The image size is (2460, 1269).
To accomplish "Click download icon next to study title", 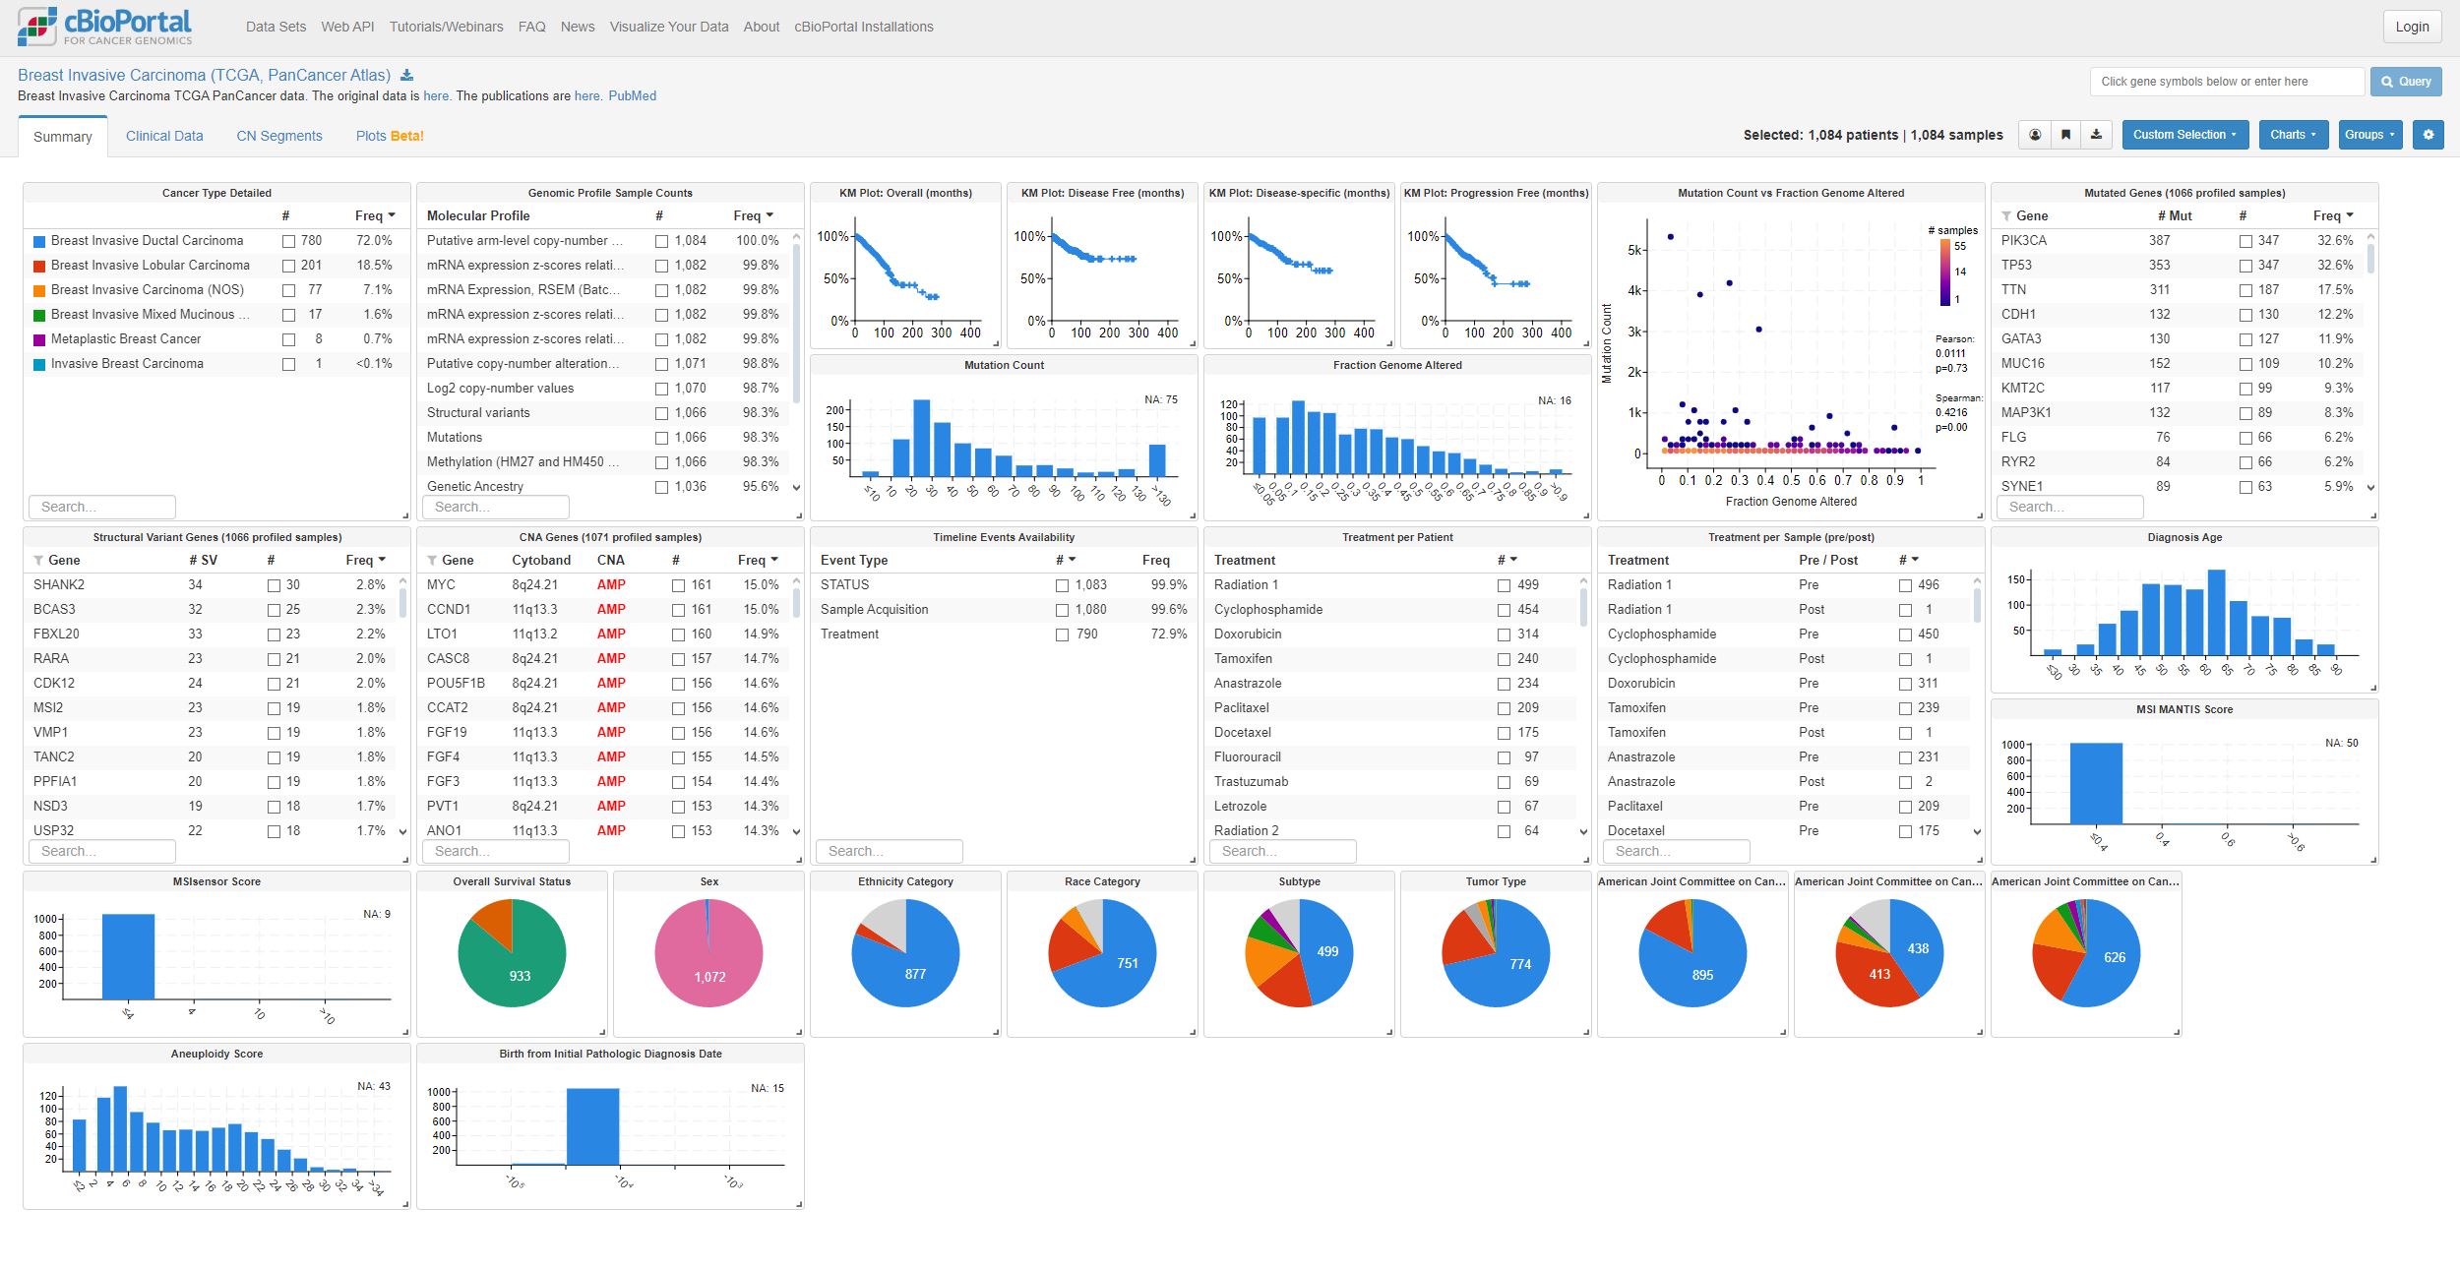I will tap(407, 76).
